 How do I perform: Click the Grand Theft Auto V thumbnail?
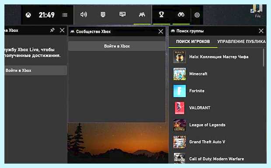click(x=180, y=142)
